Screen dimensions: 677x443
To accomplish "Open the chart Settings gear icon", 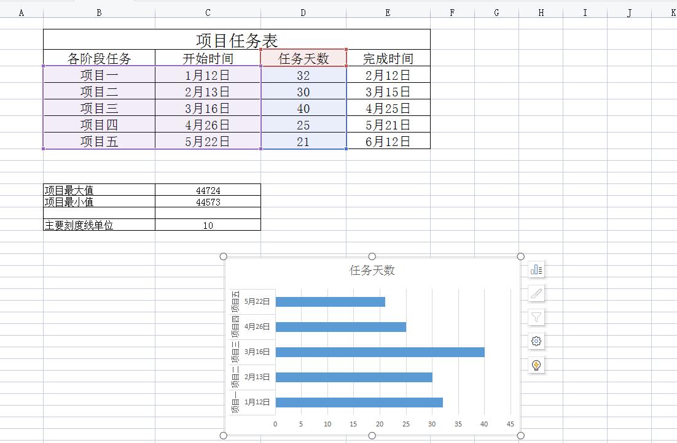I will pyautogui.click(x=535, y=341).
